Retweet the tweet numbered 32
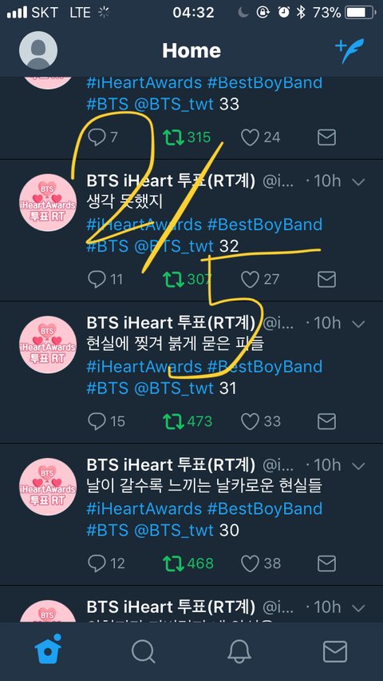The height and width of the screenshot is (681, 383). click(173, 279)
